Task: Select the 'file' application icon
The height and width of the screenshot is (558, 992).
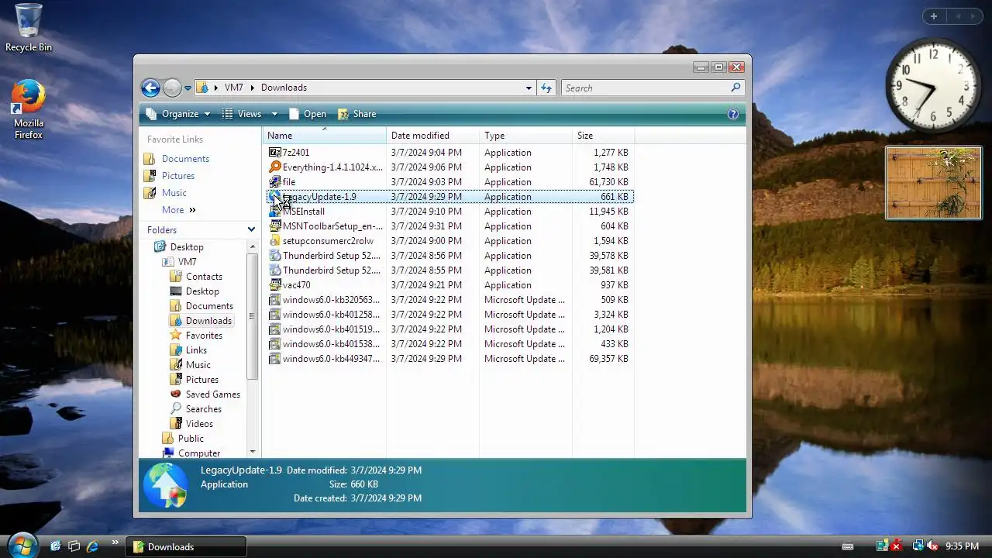Action: pos(274,182)
